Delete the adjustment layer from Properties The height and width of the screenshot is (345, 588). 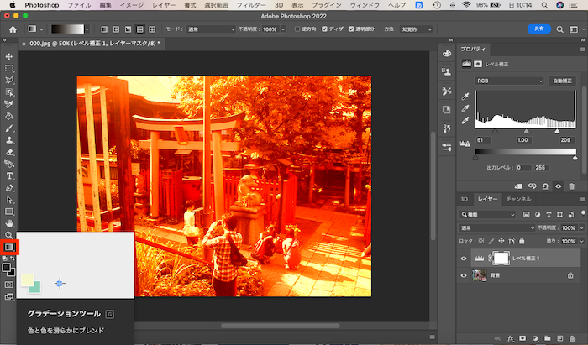point(571,186)
